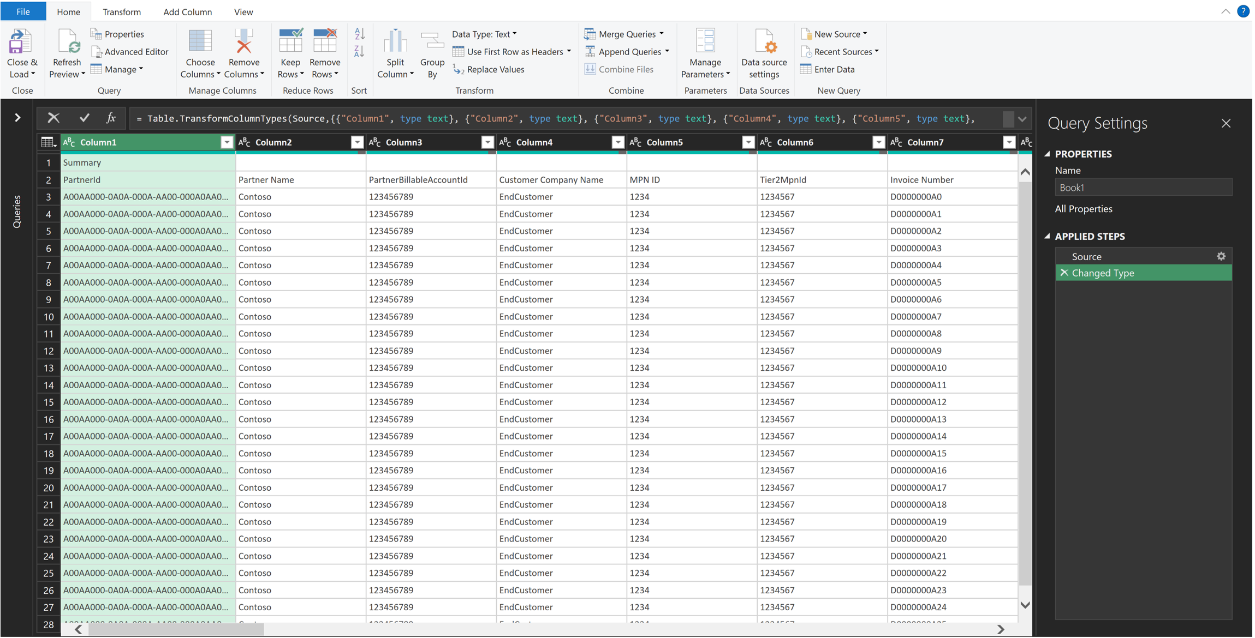Cancel formula edit with X button
1255x638 pixels.
(x=53, y=118)
